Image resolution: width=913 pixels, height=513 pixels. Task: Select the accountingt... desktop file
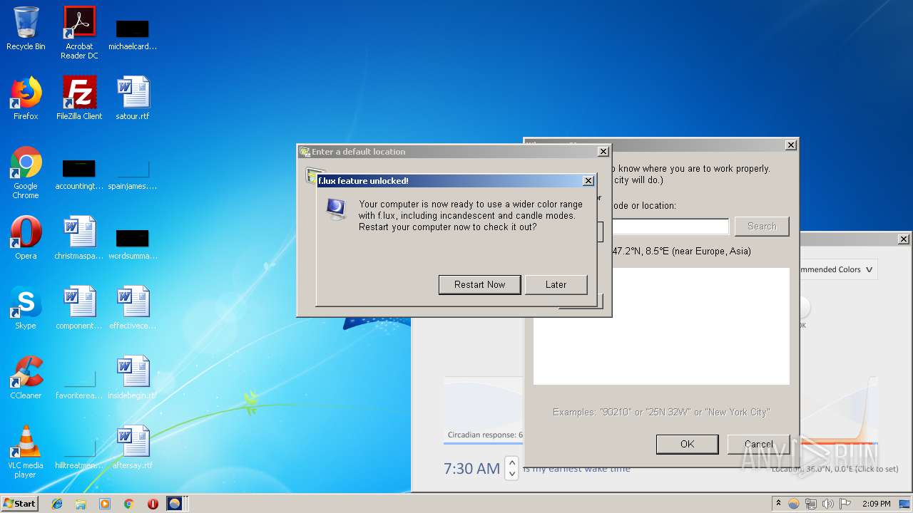[x=79, y=174]
